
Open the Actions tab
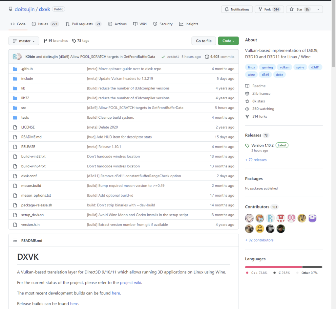(117, 24)
